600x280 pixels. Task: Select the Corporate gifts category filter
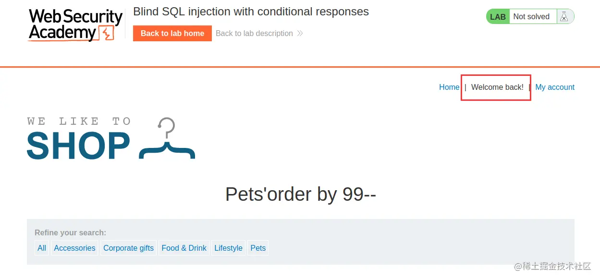pyautogui.click(x=128, y=248)
